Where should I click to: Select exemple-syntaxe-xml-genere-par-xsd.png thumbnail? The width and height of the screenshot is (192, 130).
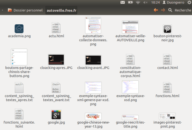(x=93, y=87)
